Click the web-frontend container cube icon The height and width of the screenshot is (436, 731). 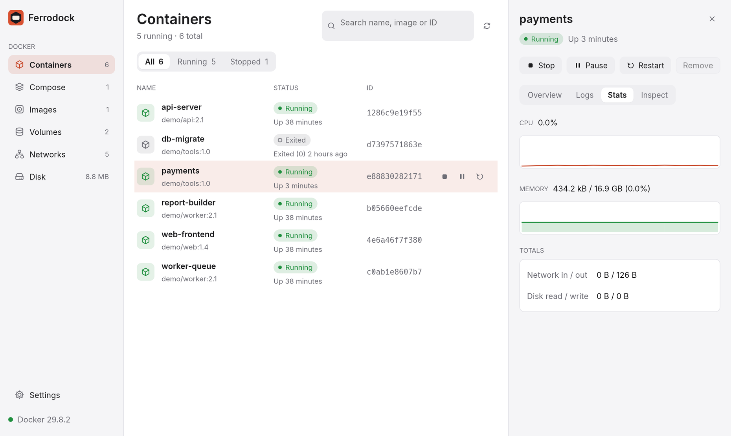(145, 240)
